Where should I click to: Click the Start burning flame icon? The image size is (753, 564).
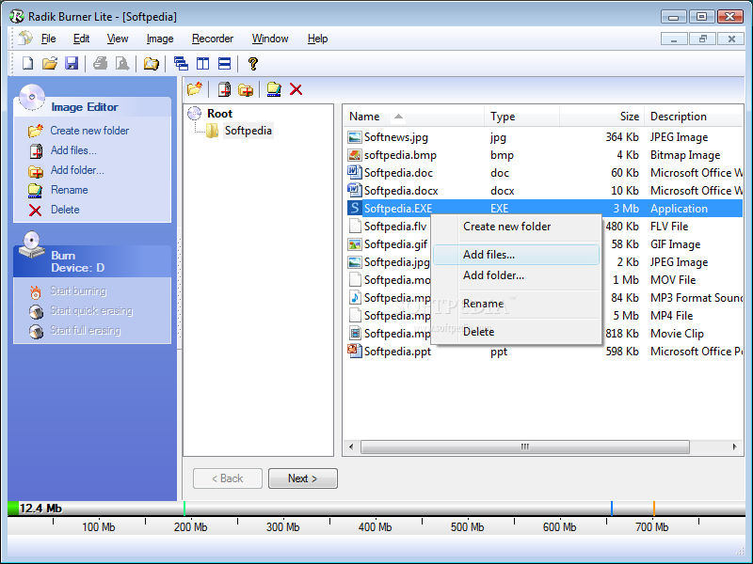(x=36, y=291)
